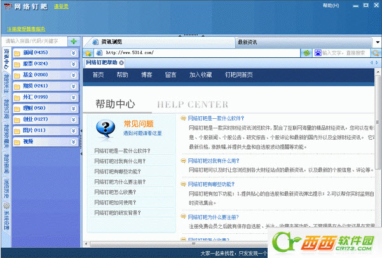Click the favorites star icon by address bar
This screenshot has height=258, width=382.
click(x=88, y=53)
